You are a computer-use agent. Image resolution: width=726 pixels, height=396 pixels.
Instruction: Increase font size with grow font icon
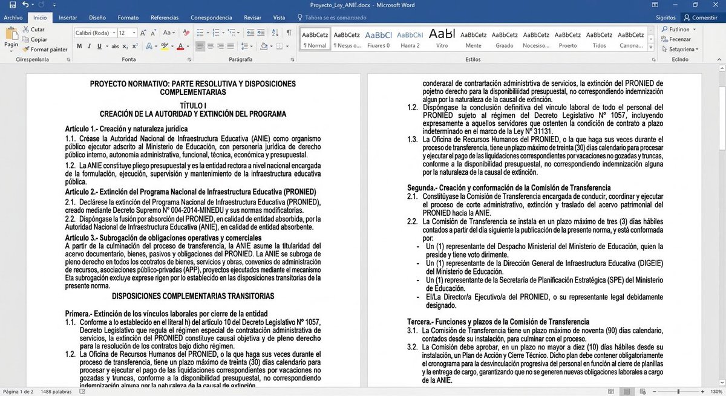pos(143,33)
